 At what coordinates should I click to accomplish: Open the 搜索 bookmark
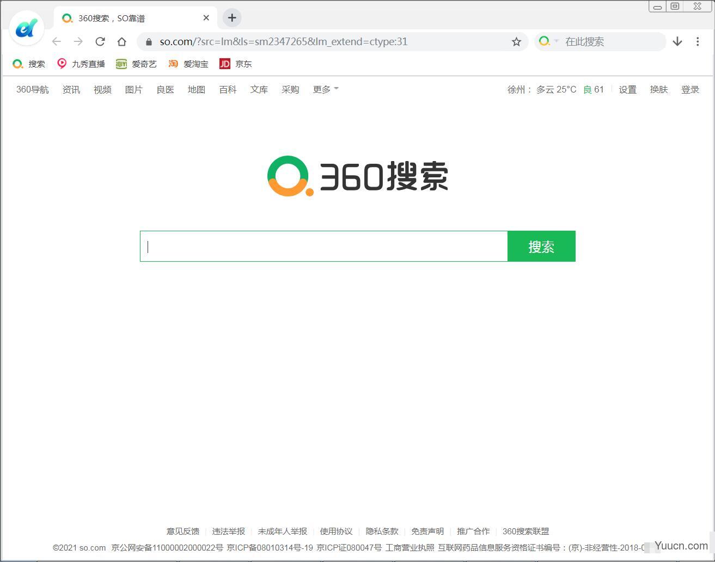tap(29, 64)
